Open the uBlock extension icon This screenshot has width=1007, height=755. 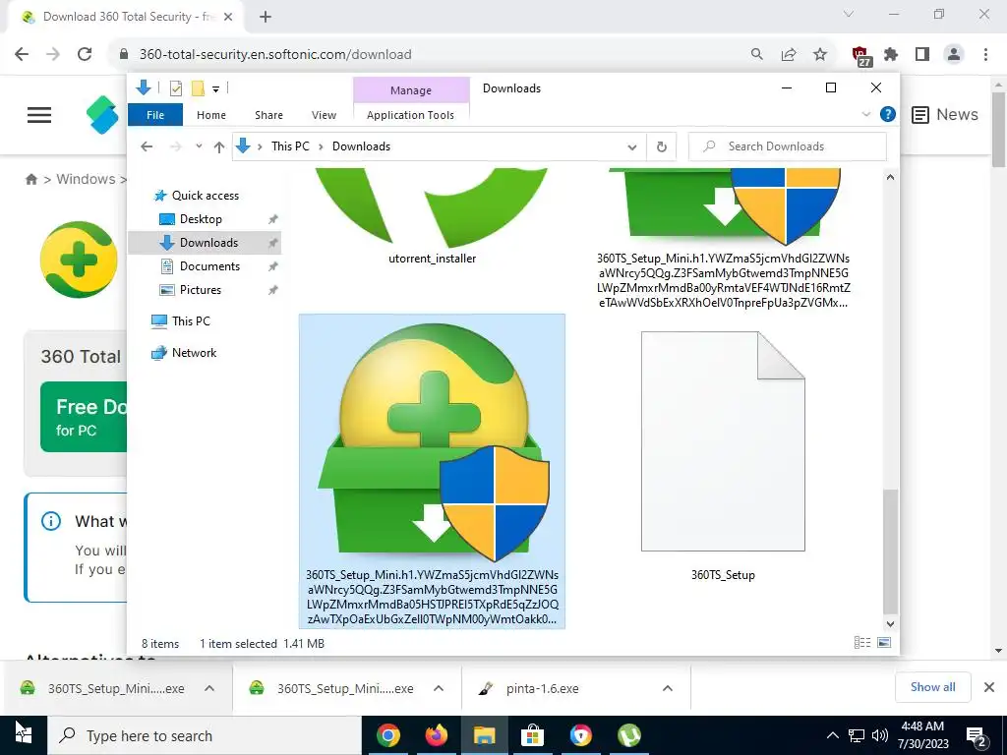[860, 56]
